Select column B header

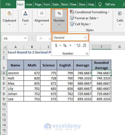pos(32,47)
